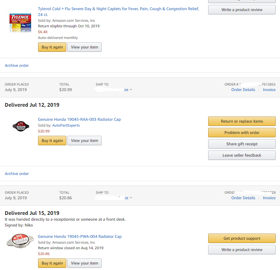Click View your item for RAA-003 cap
Viewport: 280px width, 270px height.
point(84,141)
